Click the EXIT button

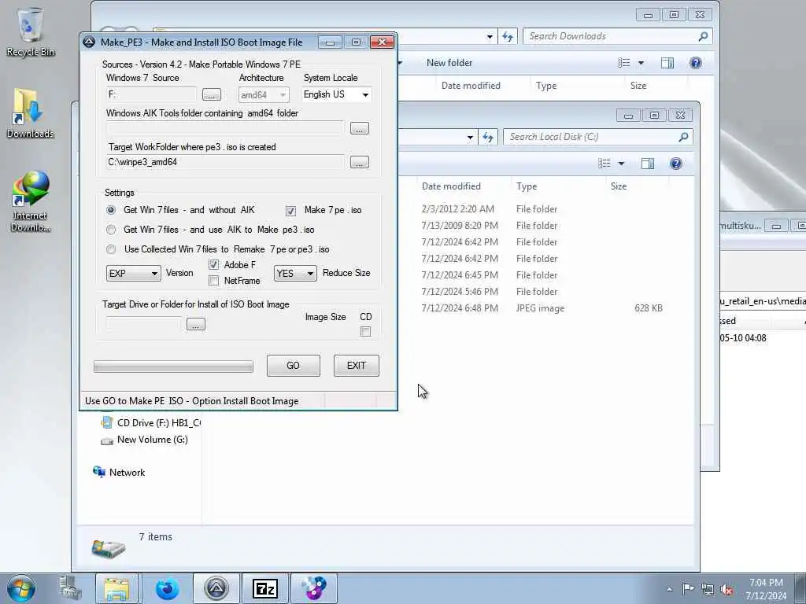[x=357, y=366]
